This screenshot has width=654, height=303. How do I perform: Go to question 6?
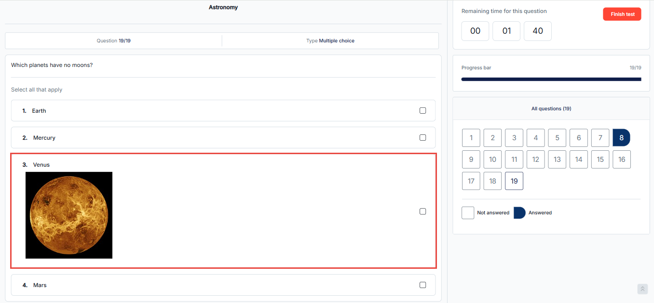pyautogui.click(x=579, y=138)
